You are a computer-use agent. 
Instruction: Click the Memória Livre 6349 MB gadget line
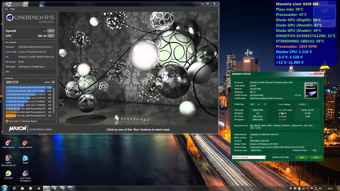point(297,4)
